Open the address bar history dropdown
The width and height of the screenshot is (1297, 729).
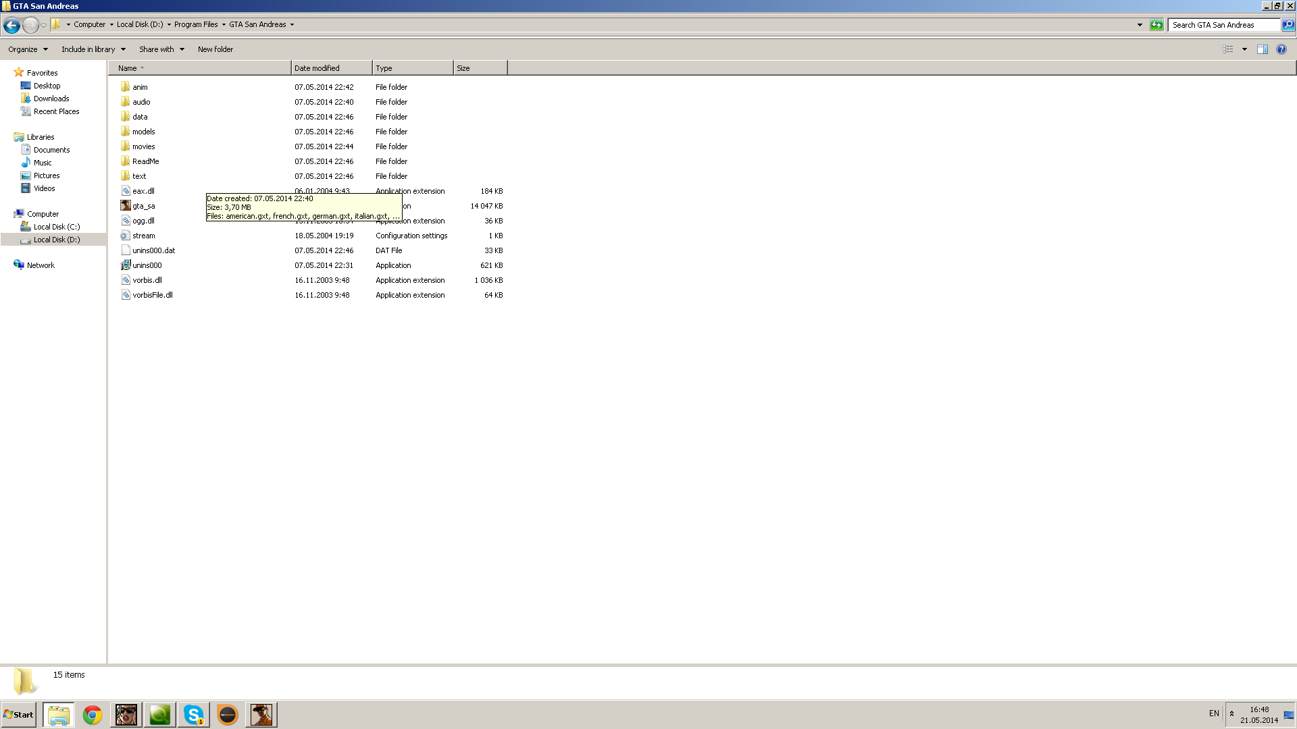pos(1140,25)
